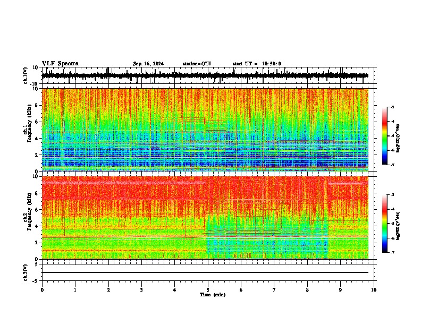
Task: Click the "ch.1(V)" waveform axis label
Action: 26,75
